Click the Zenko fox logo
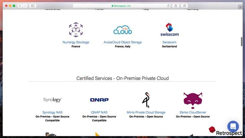This screenshot has height=138, width=245. click(x=193, y=100)
